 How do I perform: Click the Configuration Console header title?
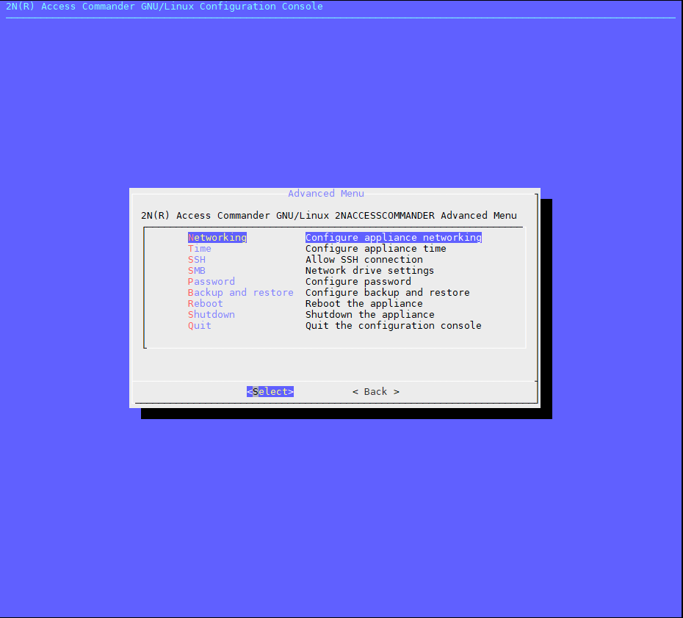(165, 7)
